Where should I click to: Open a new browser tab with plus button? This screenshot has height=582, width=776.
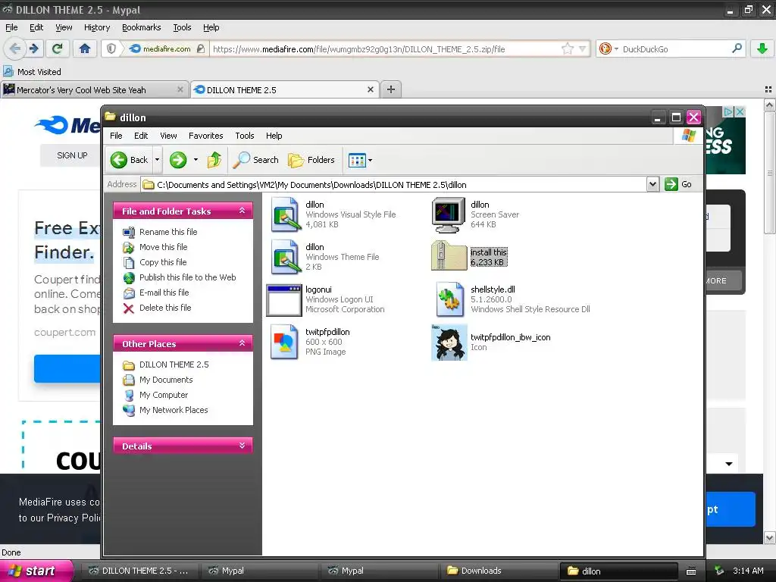coord(390,89)
